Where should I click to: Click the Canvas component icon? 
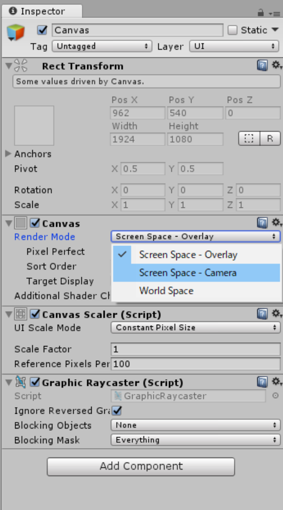tap(21, 223)
